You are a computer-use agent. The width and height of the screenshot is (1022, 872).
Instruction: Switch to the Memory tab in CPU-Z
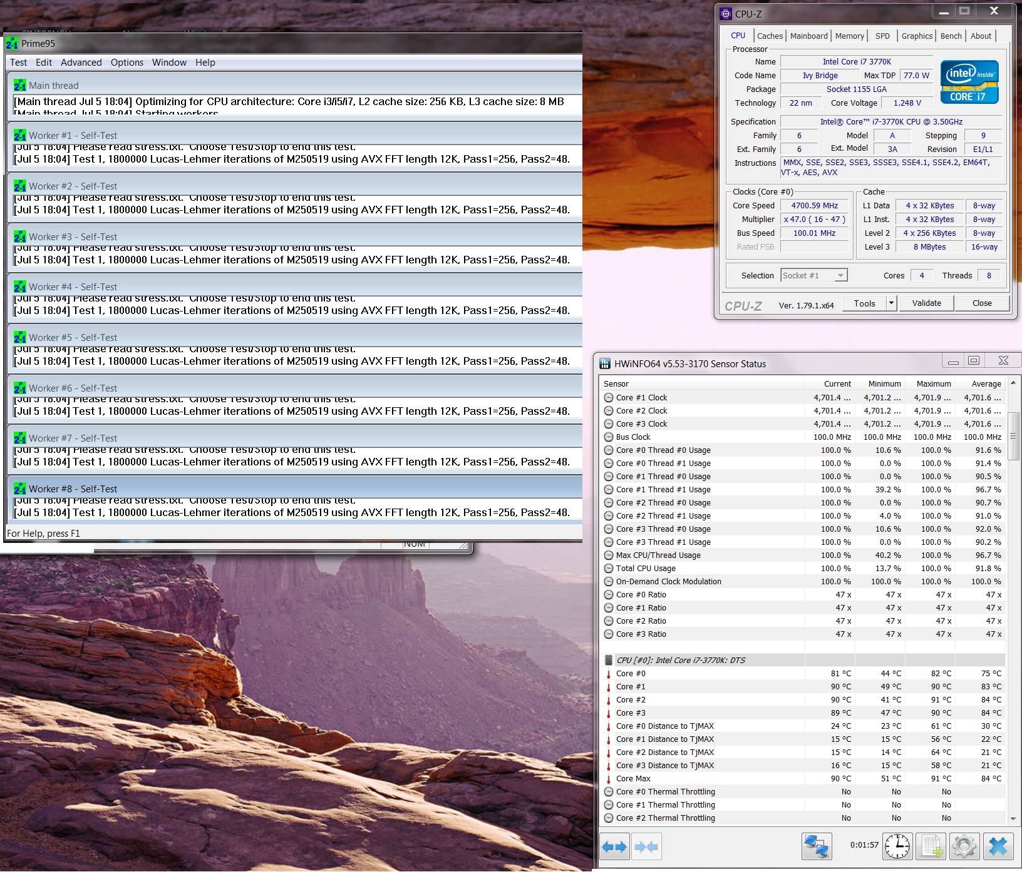pos(850,36)
